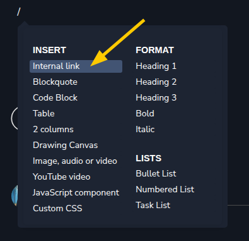The image size is (249, 241).
Task: Select the Custom CSS option
Action: click(x=57, y=209)
